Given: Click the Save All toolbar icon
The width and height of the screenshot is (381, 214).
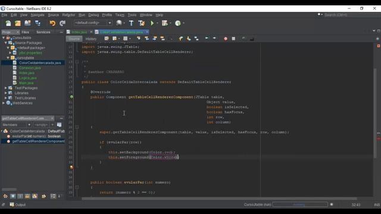Looking at the screenshot, I should [38, 23].
